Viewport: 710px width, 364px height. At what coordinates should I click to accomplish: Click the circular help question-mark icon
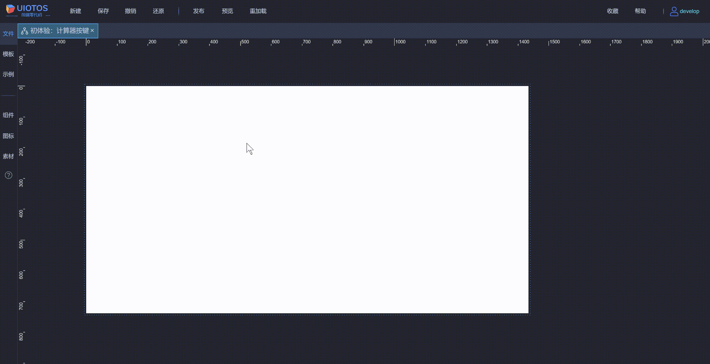pos(8,175)
